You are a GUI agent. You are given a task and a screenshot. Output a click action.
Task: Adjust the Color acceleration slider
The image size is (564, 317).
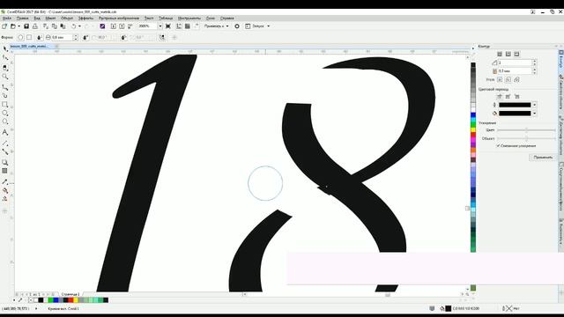526,130
